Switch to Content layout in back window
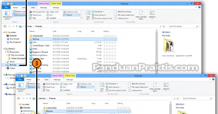This screenshot has width=218, height=114. [x=51, y=18]
